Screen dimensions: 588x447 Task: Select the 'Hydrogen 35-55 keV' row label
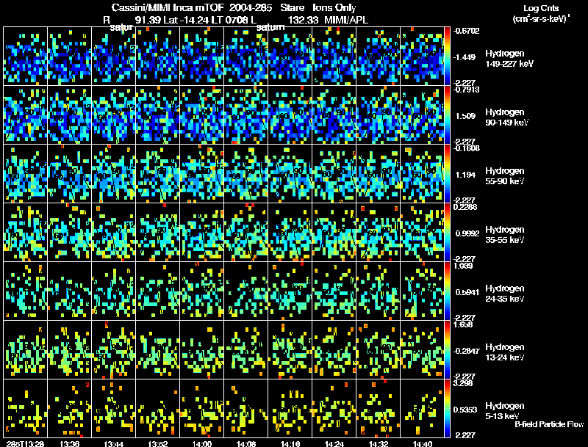coord(505,235)
